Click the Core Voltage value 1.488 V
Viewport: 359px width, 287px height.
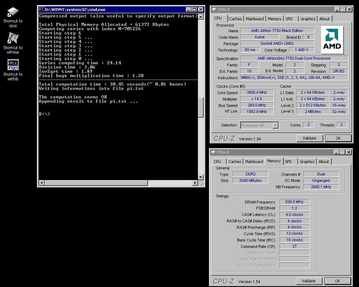coord(302,50)
